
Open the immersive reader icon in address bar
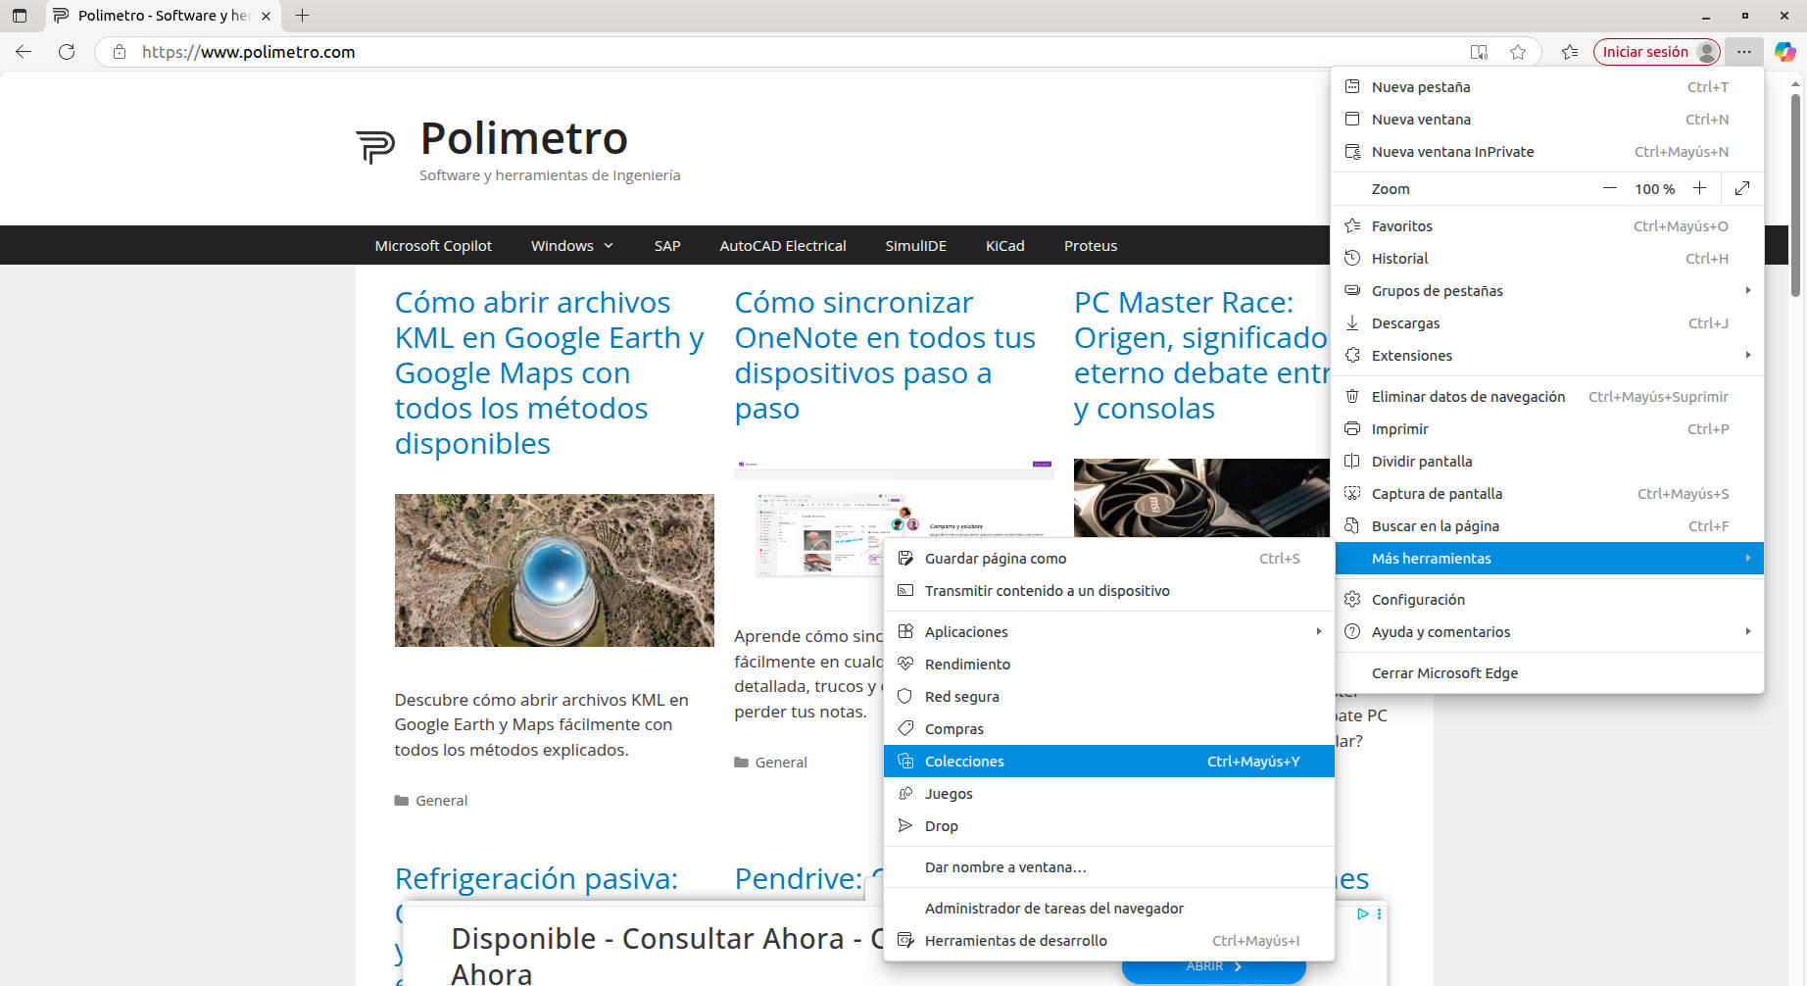coord(1479,52)
